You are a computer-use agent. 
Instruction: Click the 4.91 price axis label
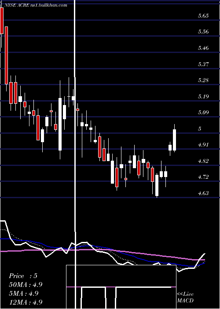pos(203,145)
